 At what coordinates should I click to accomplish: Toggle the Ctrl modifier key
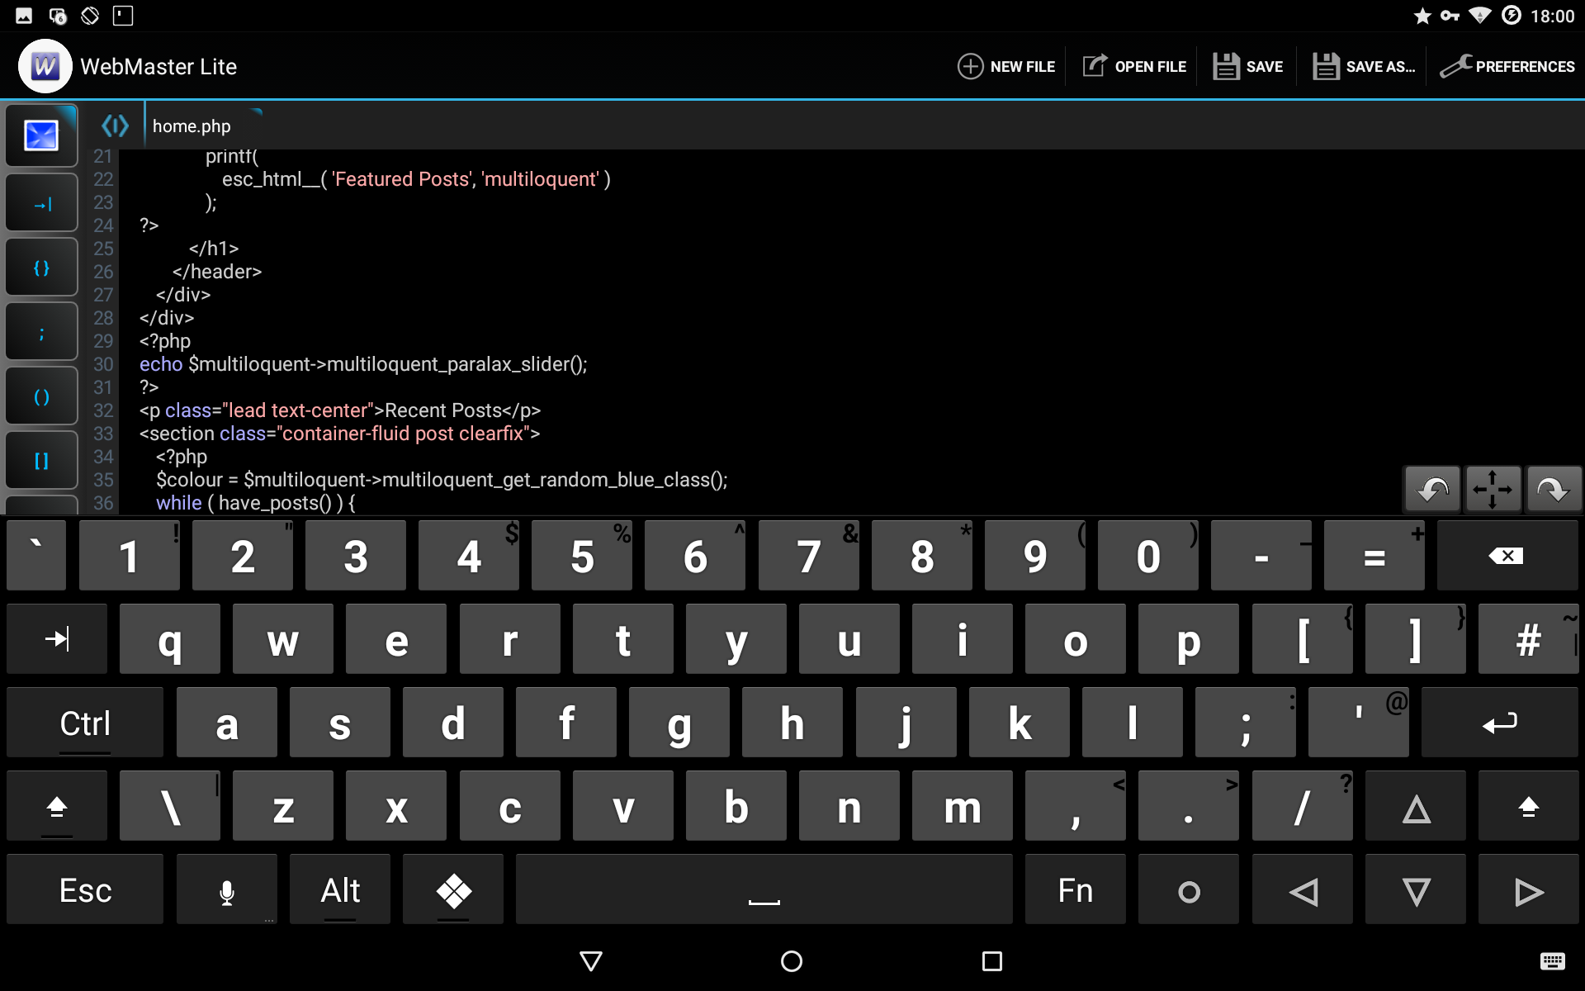[x=85, y=723]
